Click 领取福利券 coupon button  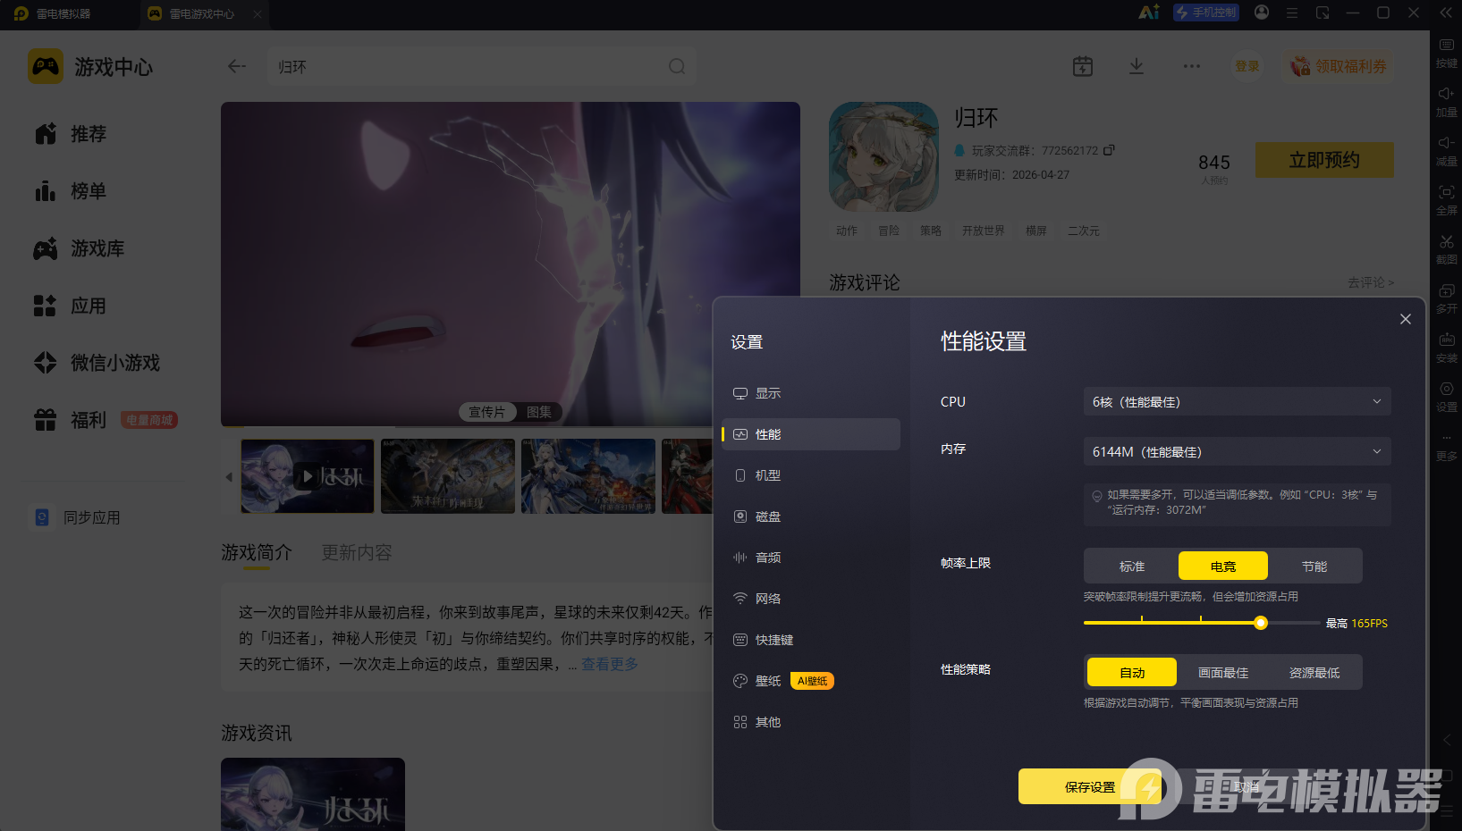click(x=1339, y=66)
